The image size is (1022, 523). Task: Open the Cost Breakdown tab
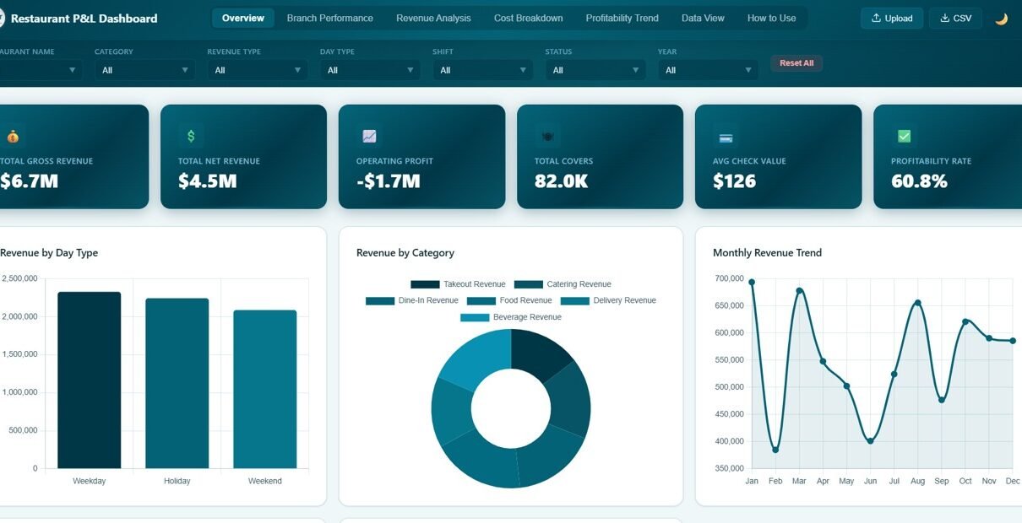pos(528,18)
